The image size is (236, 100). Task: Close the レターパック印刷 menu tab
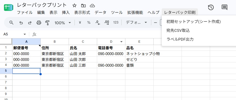180,12
